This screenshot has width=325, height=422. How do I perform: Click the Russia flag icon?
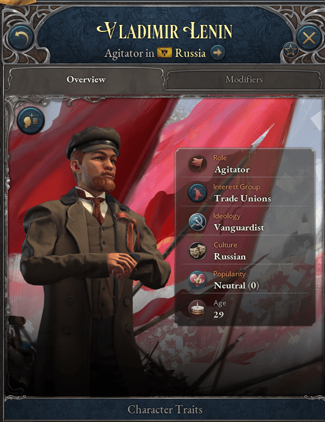pos(165,53)
